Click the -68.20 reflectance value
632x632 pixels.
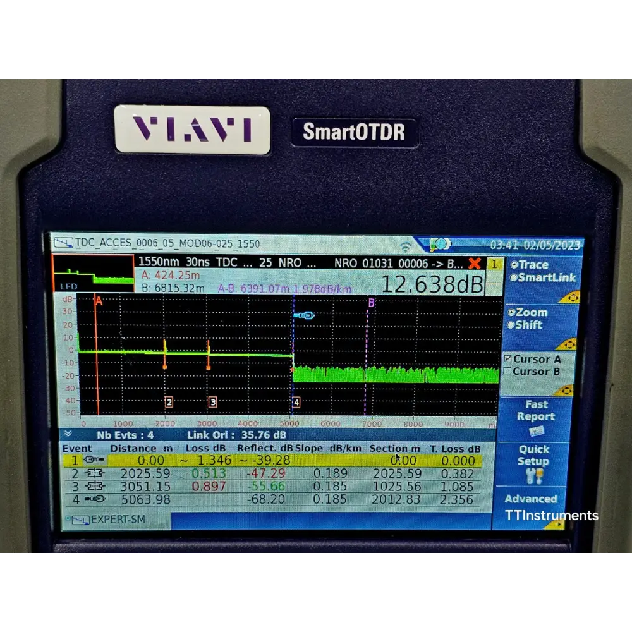point(265,499)
